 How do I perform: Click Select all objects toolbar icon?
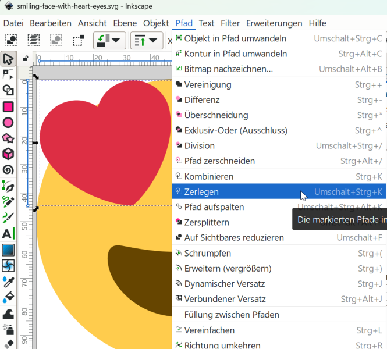point(11,40)
